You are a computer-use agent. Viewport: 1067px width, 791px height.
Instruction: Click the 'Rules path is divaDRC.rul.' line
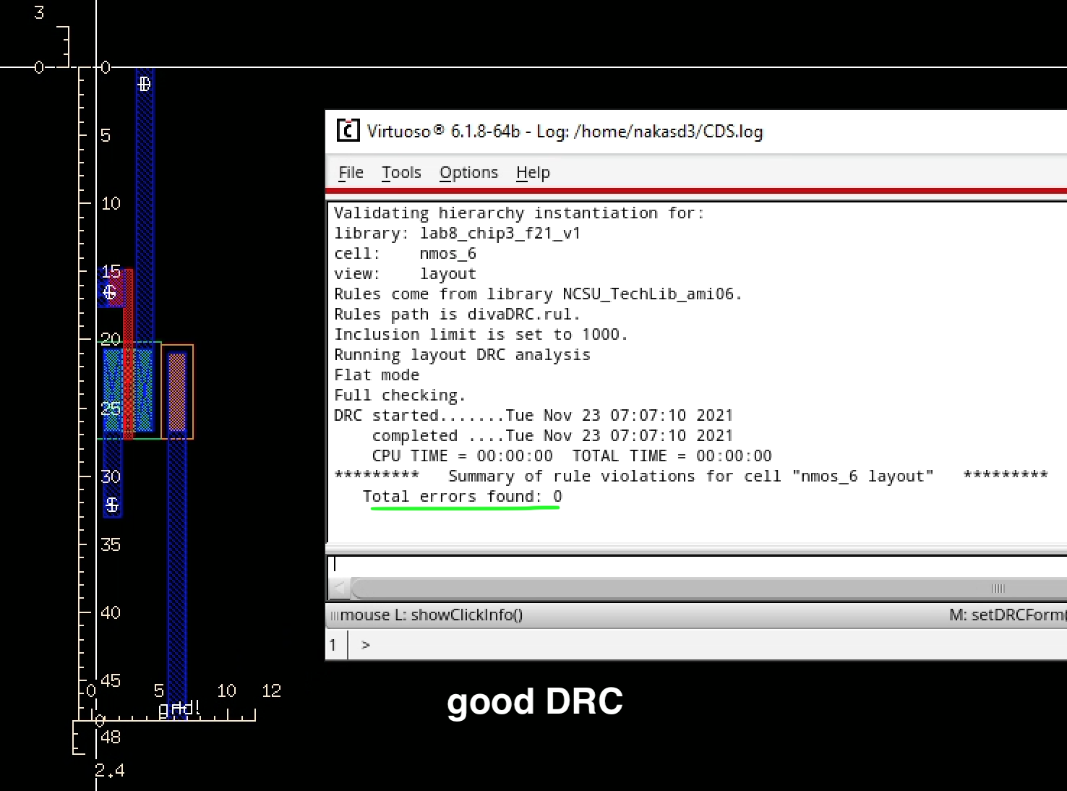tap(457, 314)
